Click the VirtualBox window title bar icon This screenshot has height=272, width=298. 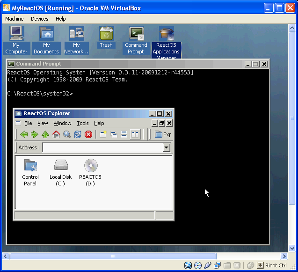[x=6, y=7]
